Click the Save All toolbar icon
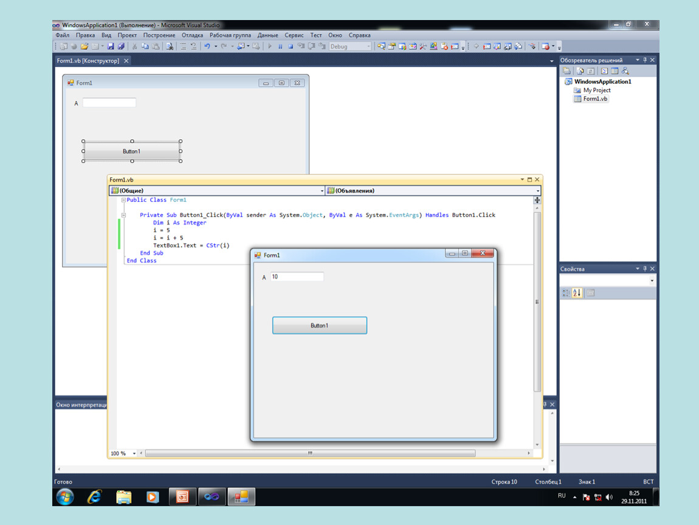Screen dimensions: 699x525 121,46
